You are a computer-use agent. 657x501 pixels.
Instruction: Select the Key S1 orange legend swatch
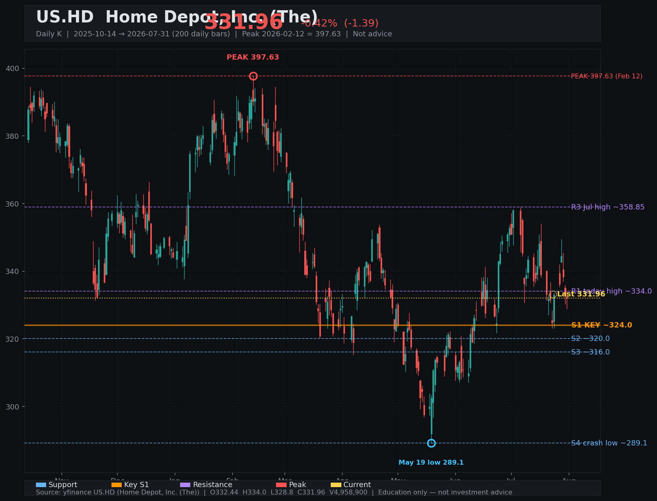(x=116, y=485)
